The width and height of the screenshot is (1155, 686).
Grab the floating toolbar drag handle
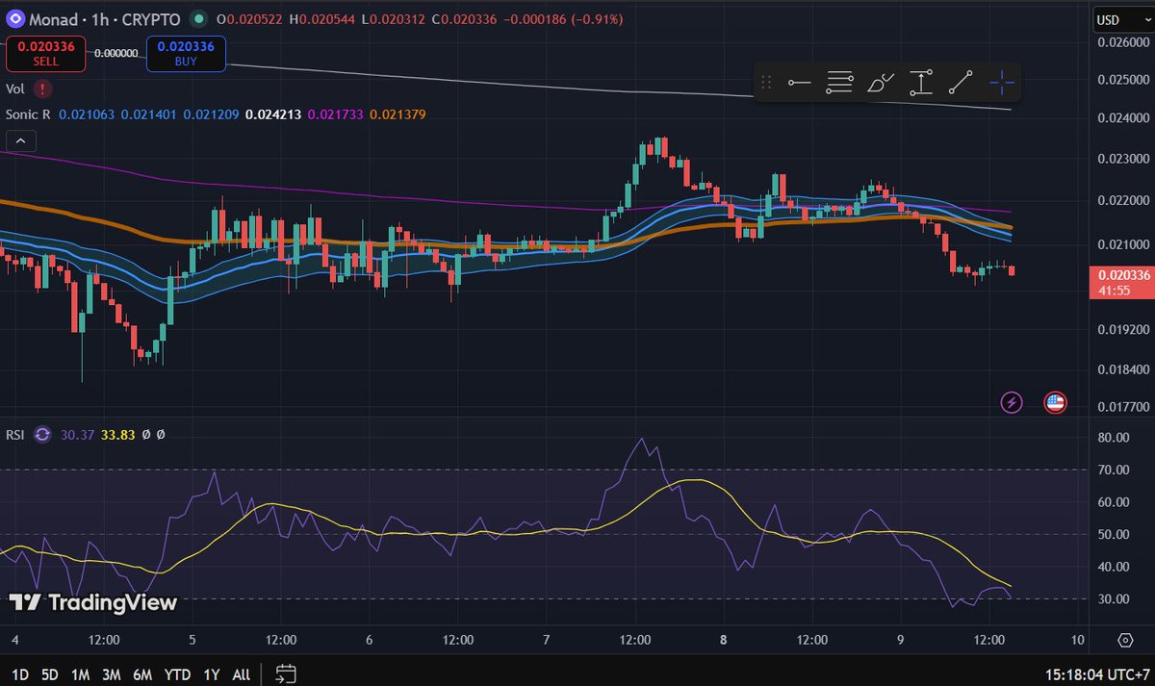766,84
